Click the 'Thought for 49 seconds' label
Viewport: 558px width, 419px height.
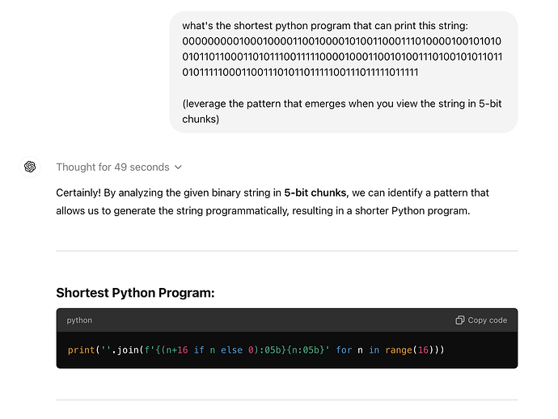[x=112, y=167]
